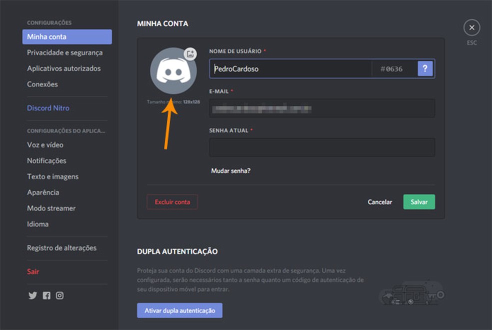Click Cancelar button
This screenshot has height=330, width=492.
[x=379, y=202]
